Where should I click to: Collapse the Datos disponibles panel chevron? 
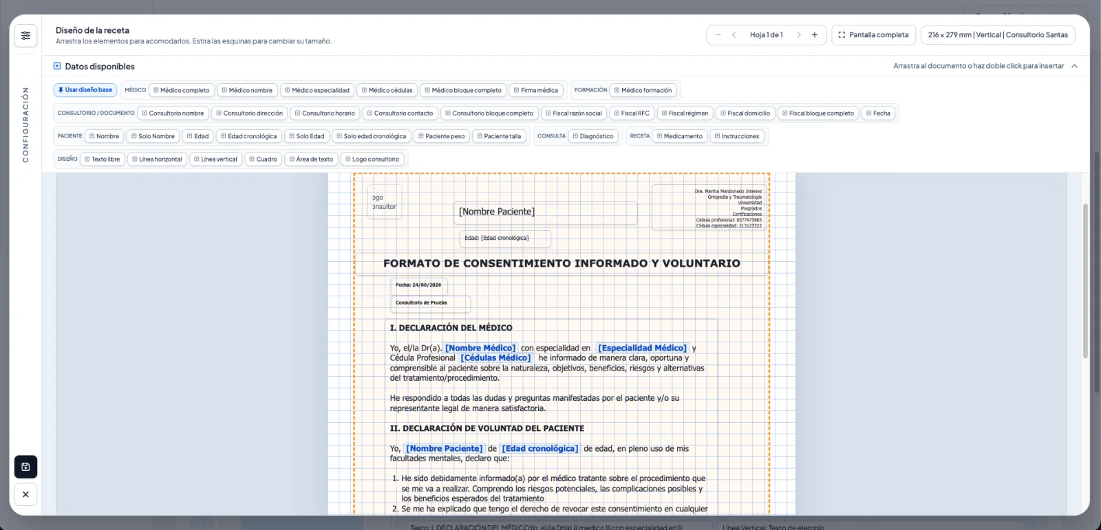coord(1075,66)
